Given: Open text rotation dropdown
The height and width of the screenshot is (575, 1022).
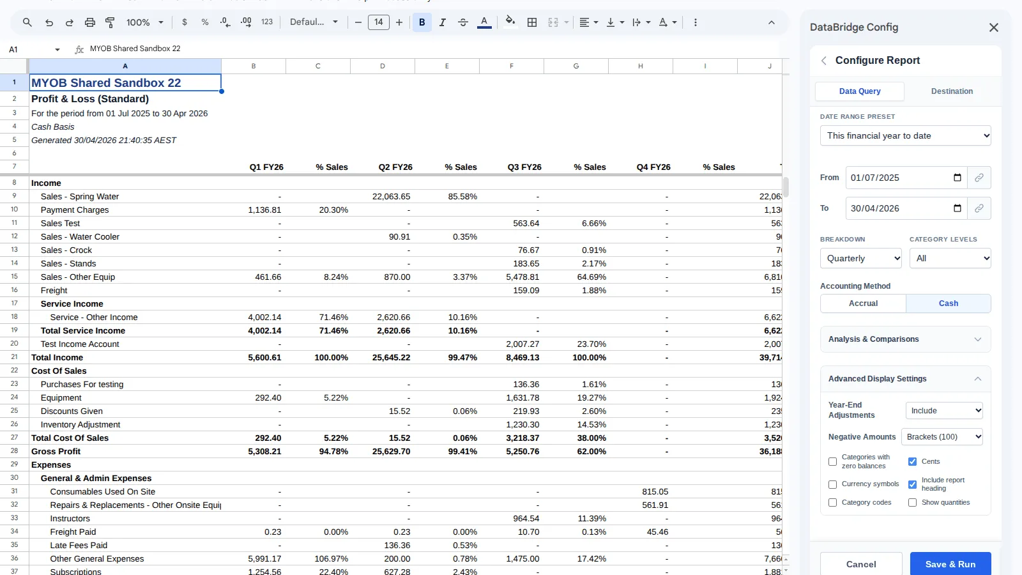Looking at the screenshot, I should coord(667,22).
